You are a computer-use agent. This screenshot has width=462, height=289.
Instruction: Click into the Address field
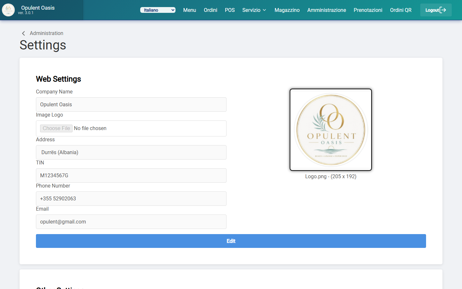131,152
